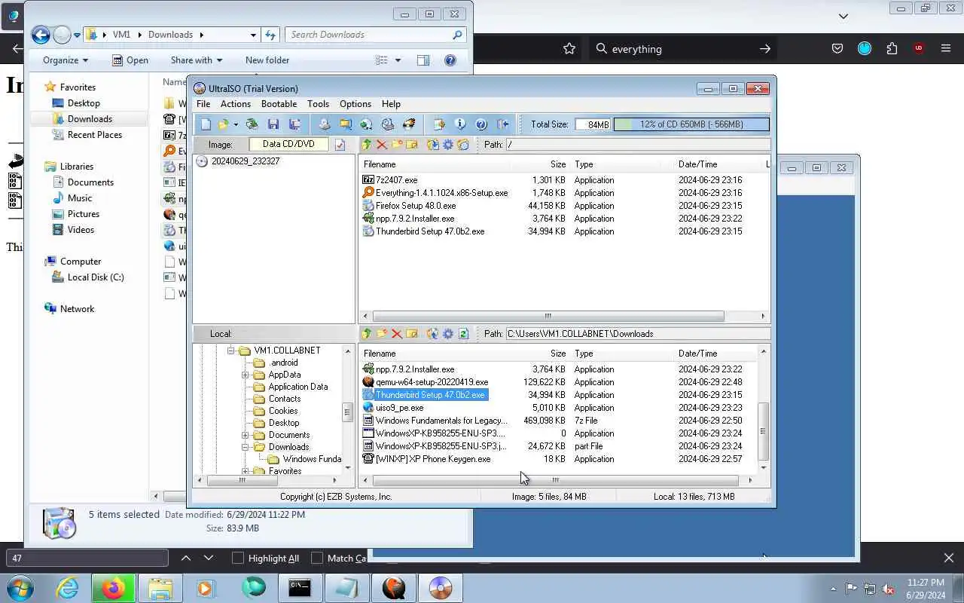Click the Firefox bookmark star icon
Viewport: 964px width, 603px height.
click(x=569, y=48)
